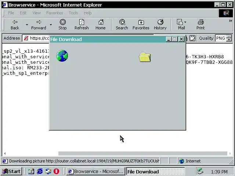Launch Opera from quick launch

click(x=56, y=171)
